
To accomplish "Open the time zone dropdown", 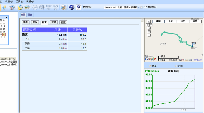I will pos(138,7).
